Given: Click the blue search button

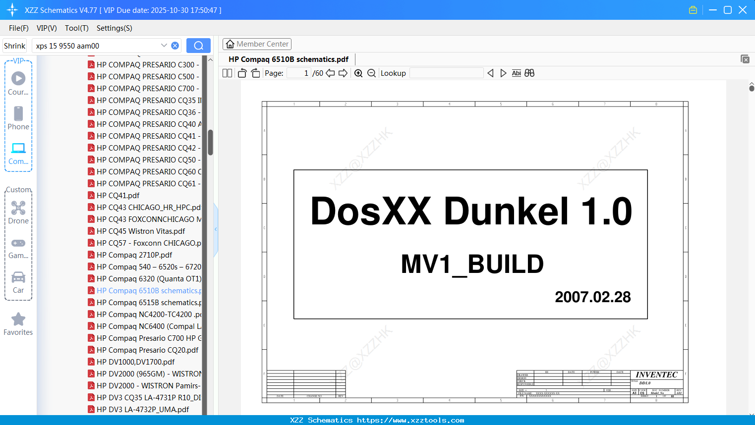Looking at the screenshot, I should click(x=198, y=46).
